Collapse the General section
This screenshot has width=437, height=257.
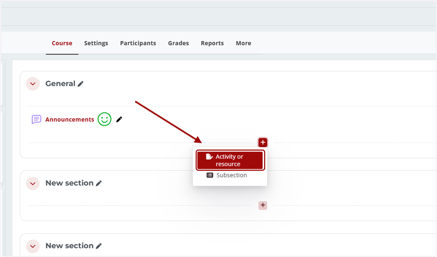(33, 84)
